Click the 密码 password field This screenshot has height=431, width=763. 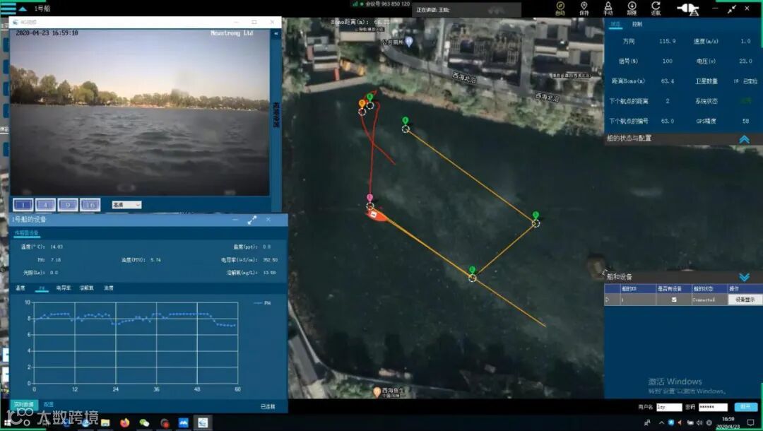tap(713, 407)
